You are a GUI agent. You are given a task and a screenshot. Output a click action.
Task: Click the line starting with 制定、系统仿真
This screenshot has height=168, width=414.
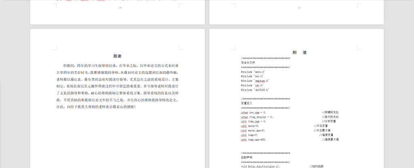(x=118, y=86)
